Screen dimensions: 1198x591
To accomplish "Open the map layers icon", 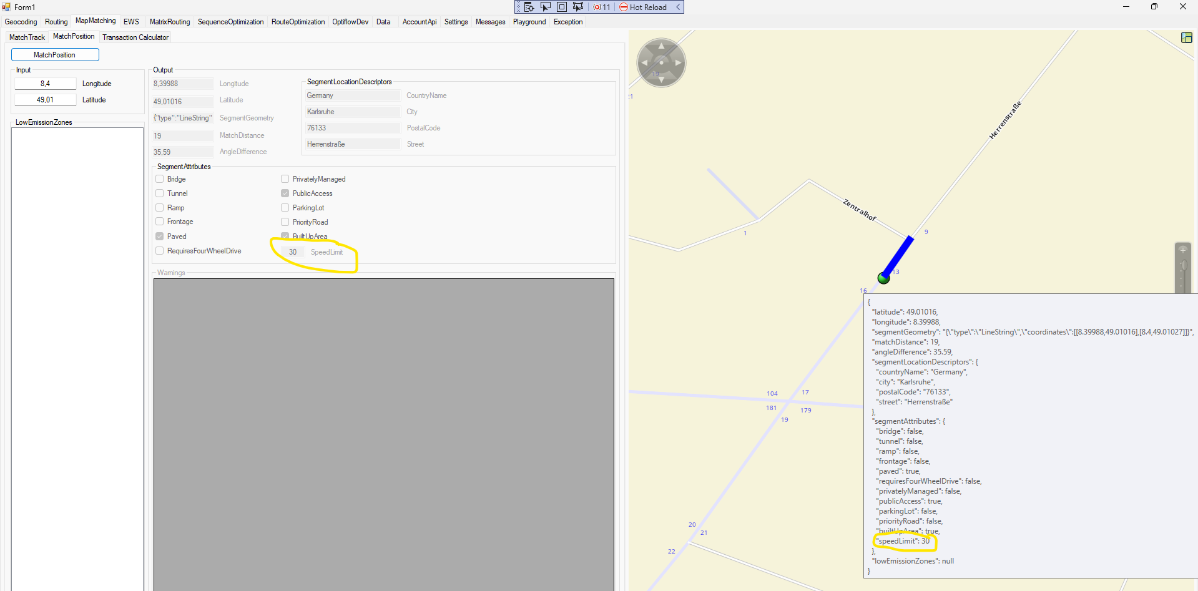I will tap(1187, 37).
